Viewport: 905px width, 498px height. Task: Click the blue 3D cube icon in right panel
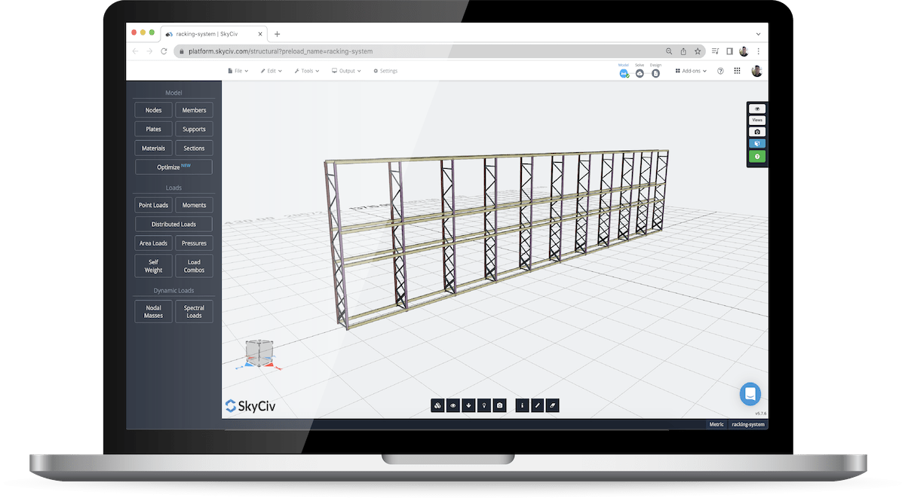click(x=757, y=143)
